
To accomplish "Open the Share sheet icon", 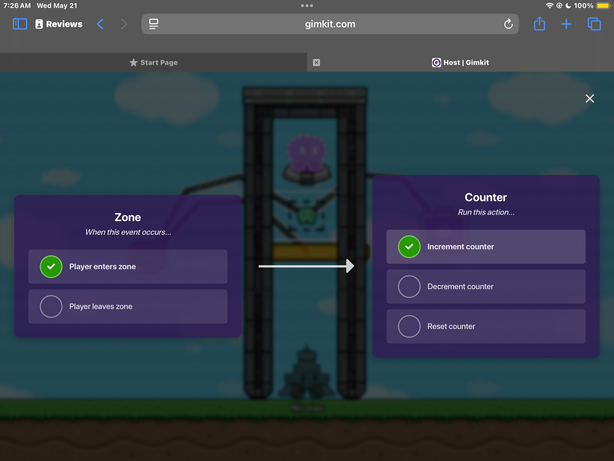I will [539, 24].
